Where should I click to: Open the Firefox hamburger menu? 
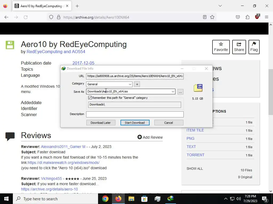pyautogui.click(x=267, y=17)
